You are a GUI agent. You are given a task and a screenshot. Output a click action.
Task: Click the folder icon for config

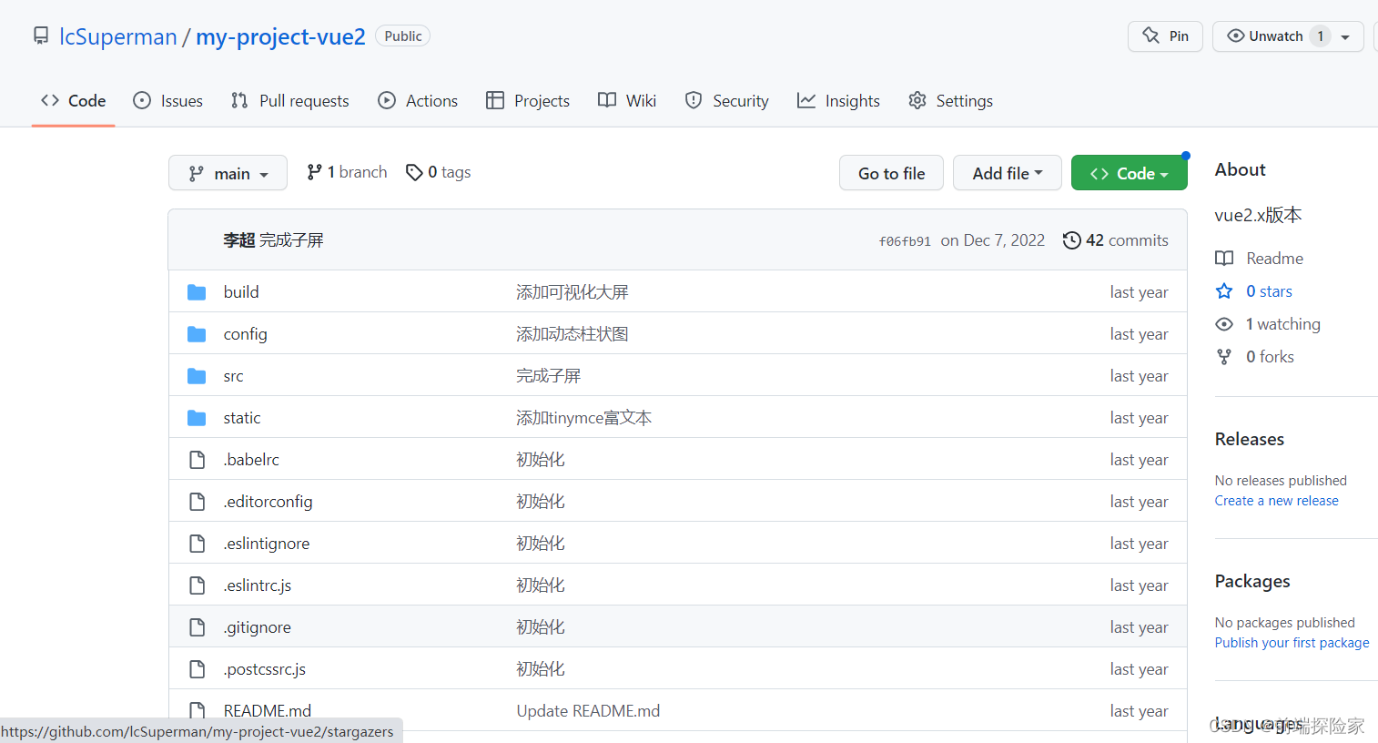click(197, 334)
